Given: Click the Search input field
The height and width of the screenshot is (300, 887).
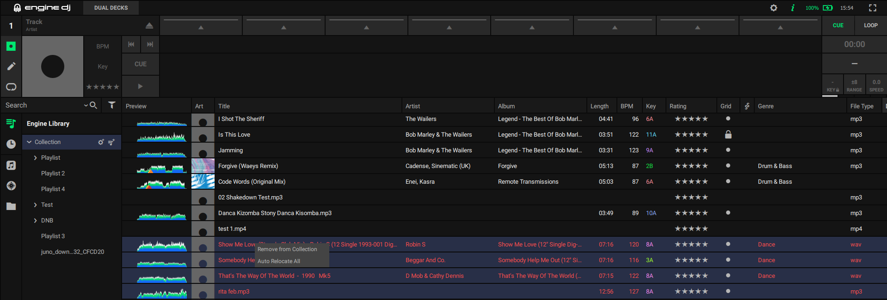Looking at the screenshot, I should coord(44,105).
